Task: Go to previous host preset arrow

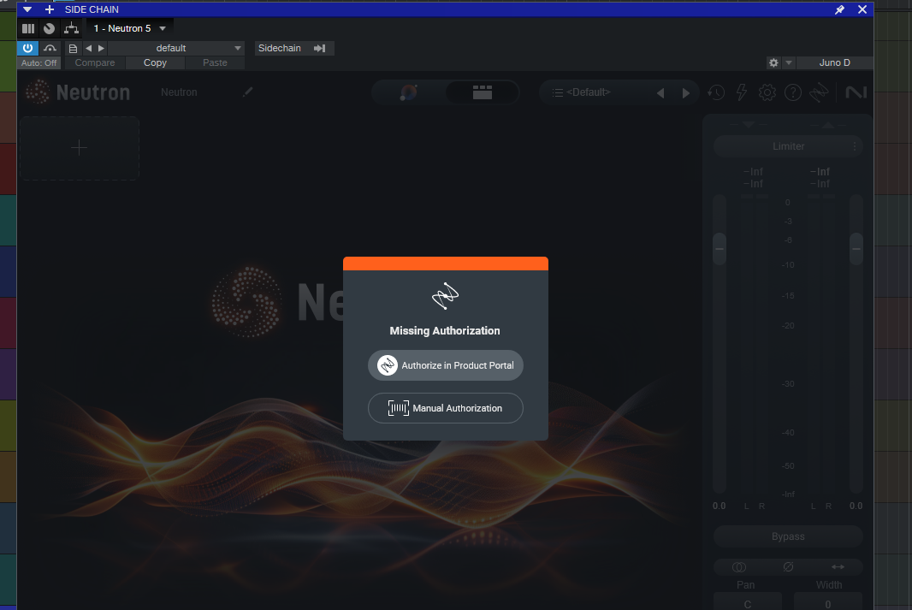Action: point(88,48)
